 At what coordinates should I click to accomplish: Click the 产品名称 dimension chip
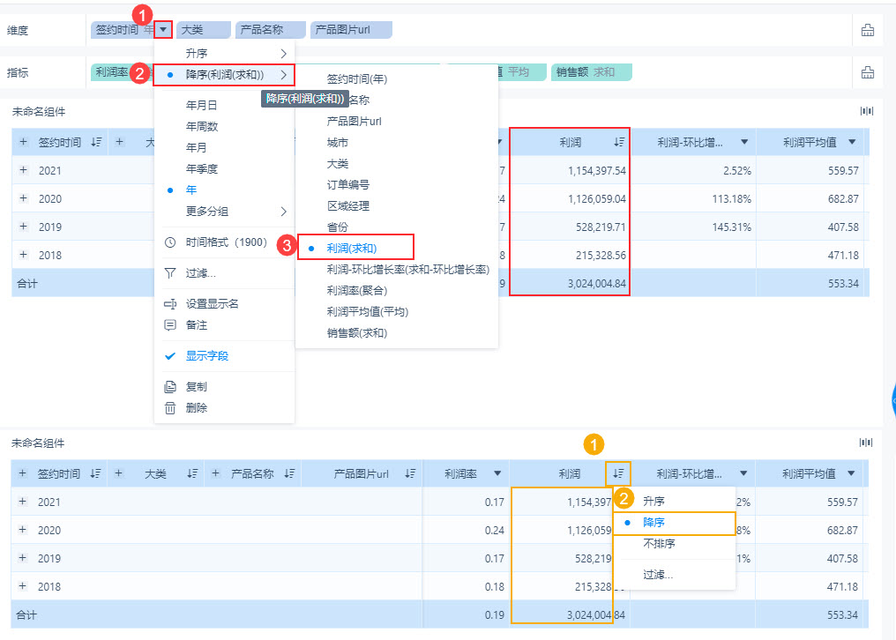click(271, 30)
